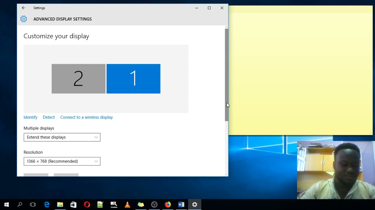
Task: Open Sticky Notes from the taskbar
Action: (x=141, y=204)
